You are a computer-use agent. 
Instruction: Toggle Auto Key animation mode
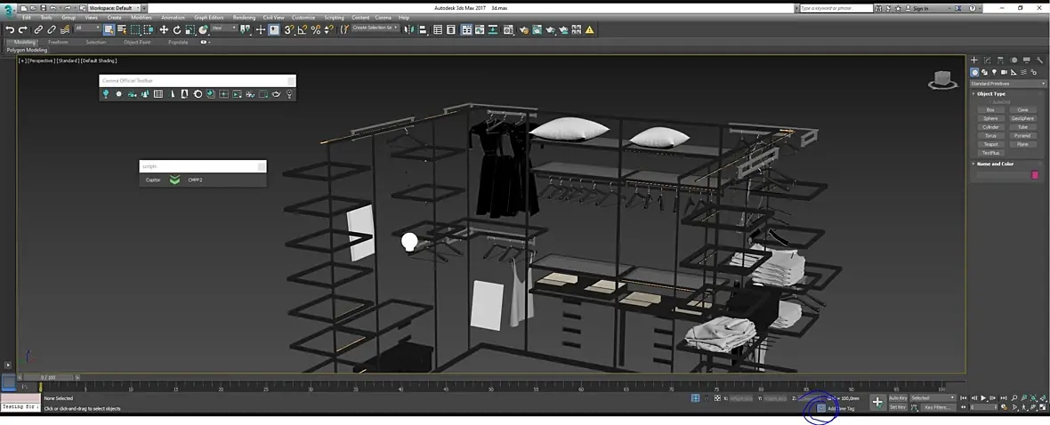(898, 398)
